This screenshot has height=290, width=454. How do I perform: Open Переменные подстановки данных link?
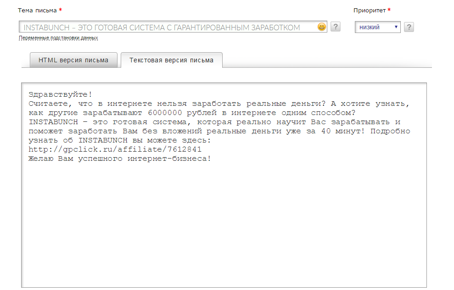pyautogui.click(x=58, y=38)
